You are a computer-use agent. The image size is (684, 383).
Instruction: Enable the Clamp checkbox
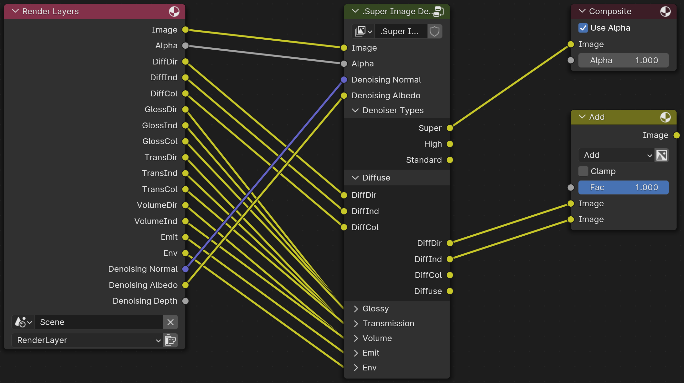(583, 171)
